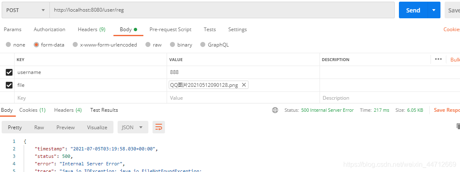The width and height of the screenshot is (460, 172).
Task: Click the globe network icon near Status
Action: coord(275,110)
